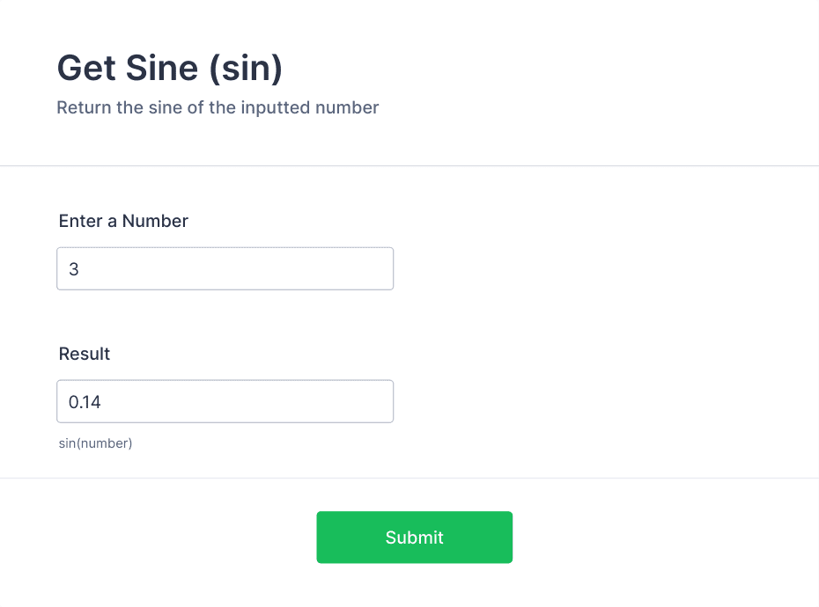Click the Get Sine (sin) heading
The height and width of the screenshot is (607, 819).
[169, 68]
